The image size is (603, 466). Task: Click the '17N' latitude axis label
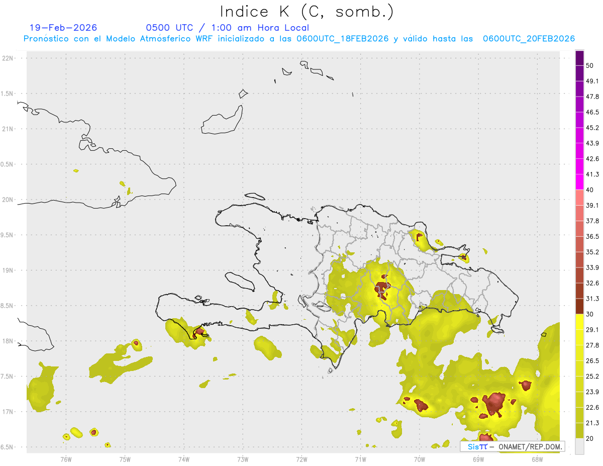coord(9,412)
